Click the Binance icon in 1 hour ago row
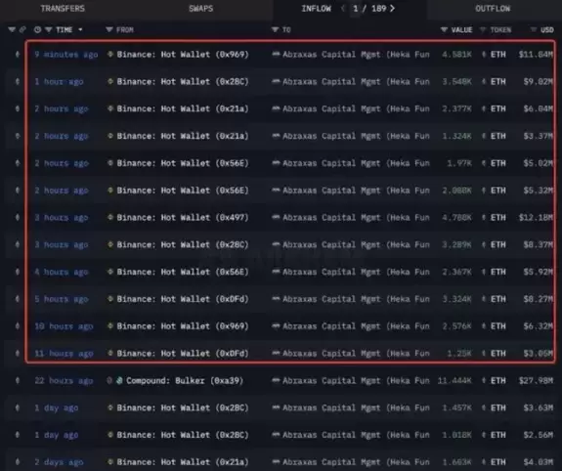 click(110, 81)
